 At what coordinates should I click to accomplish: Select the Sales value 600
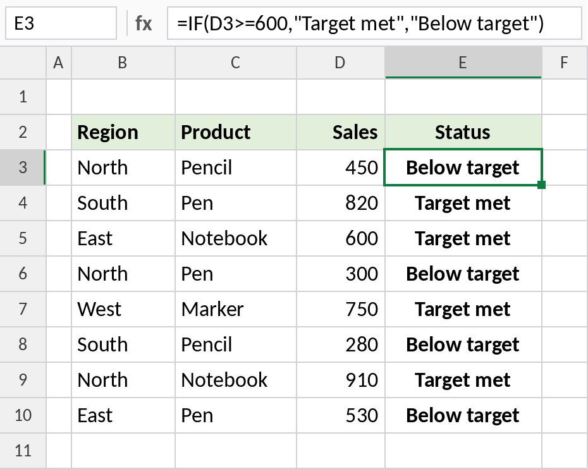point(341,238)
